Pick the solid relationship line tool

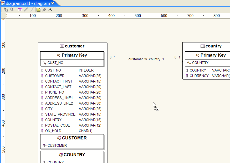(26, 10)
